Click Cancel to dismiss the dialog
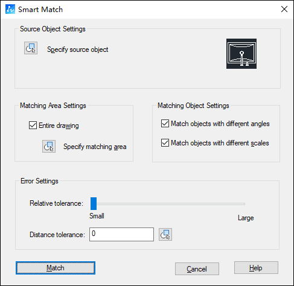Image resolution: width=294 pixels, height=286 pixels. coord(197,269)
